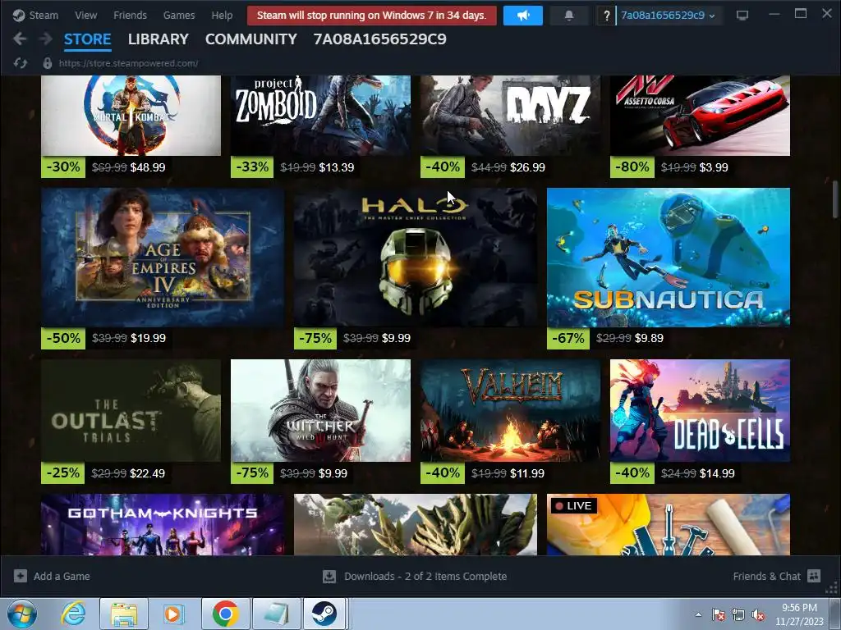
Task: Click the Friends & Chat grid icon
Action: [814, 576]
